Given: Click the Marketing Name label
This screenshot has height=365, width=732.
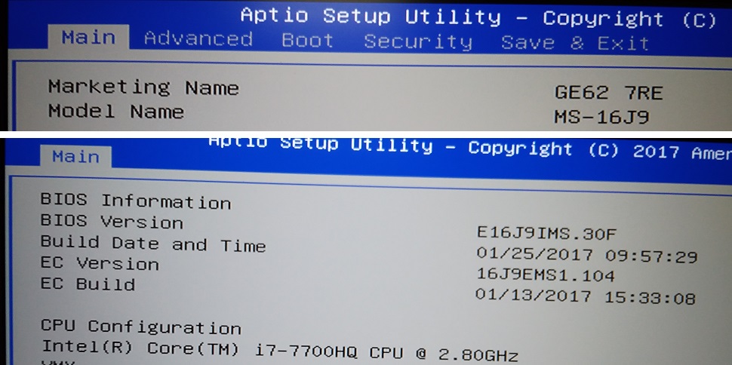Looking at the screenshot, I should point(144,87).
